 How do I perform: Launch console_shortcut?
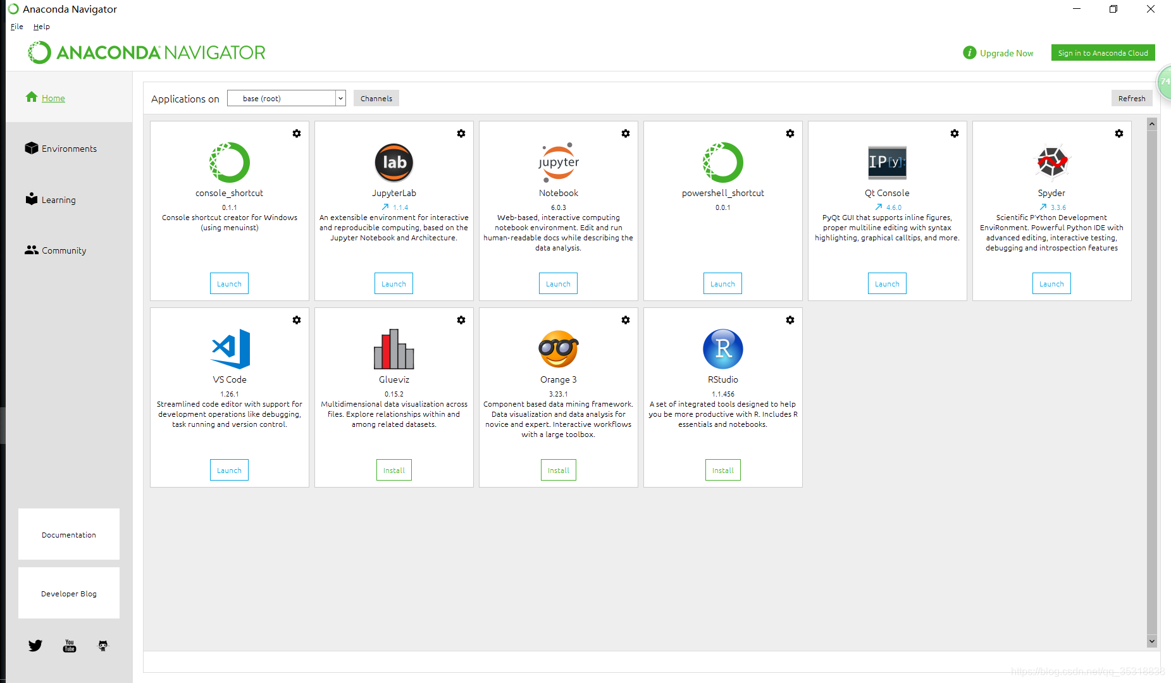(229, 284)
